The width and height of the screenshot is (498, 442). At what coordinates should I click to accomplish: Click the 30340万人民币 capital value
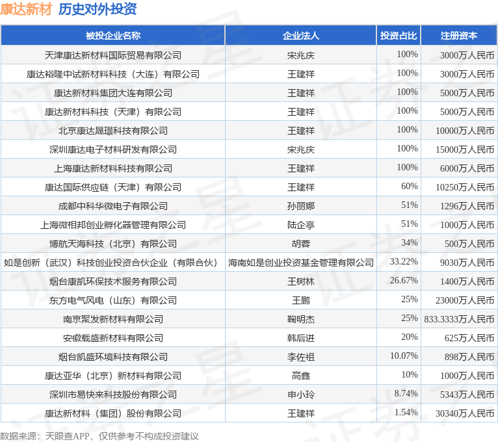[x=465, y=413]
